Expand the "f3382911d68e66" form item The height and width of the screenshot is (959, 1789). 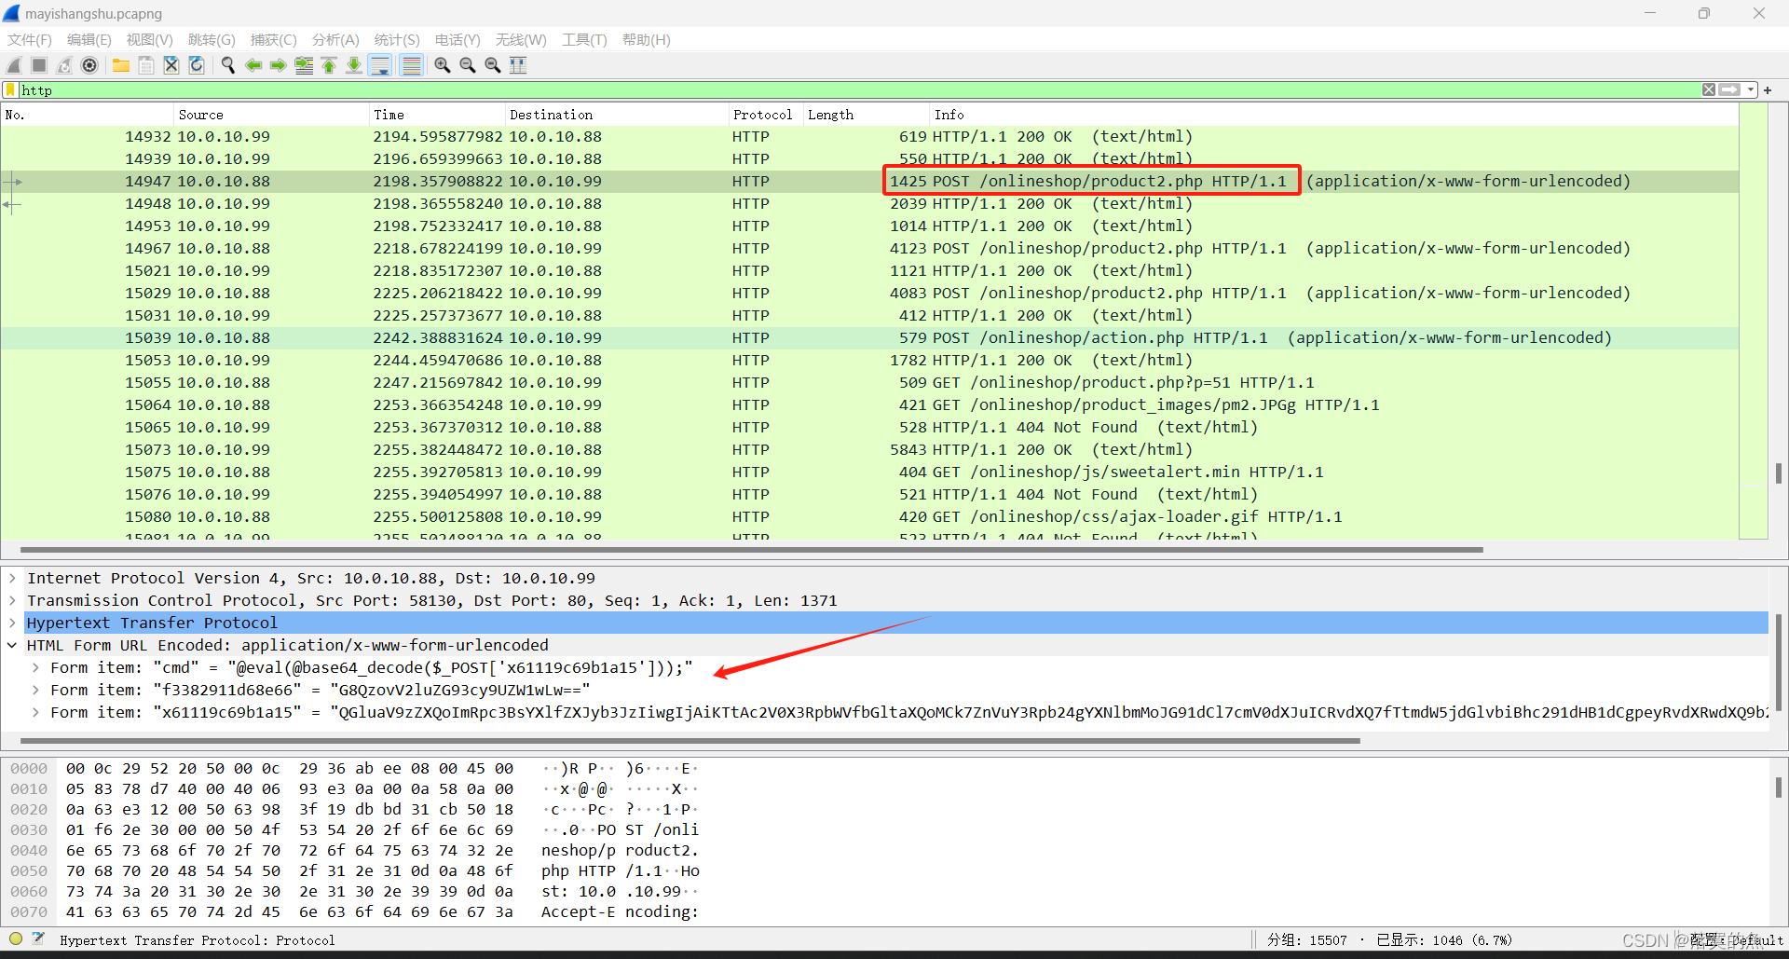pos(35,691)
